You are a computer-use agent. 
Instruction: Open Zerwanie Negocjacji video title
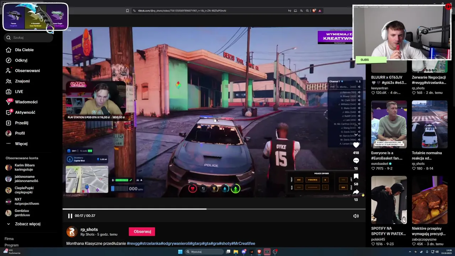click(429, 80)
